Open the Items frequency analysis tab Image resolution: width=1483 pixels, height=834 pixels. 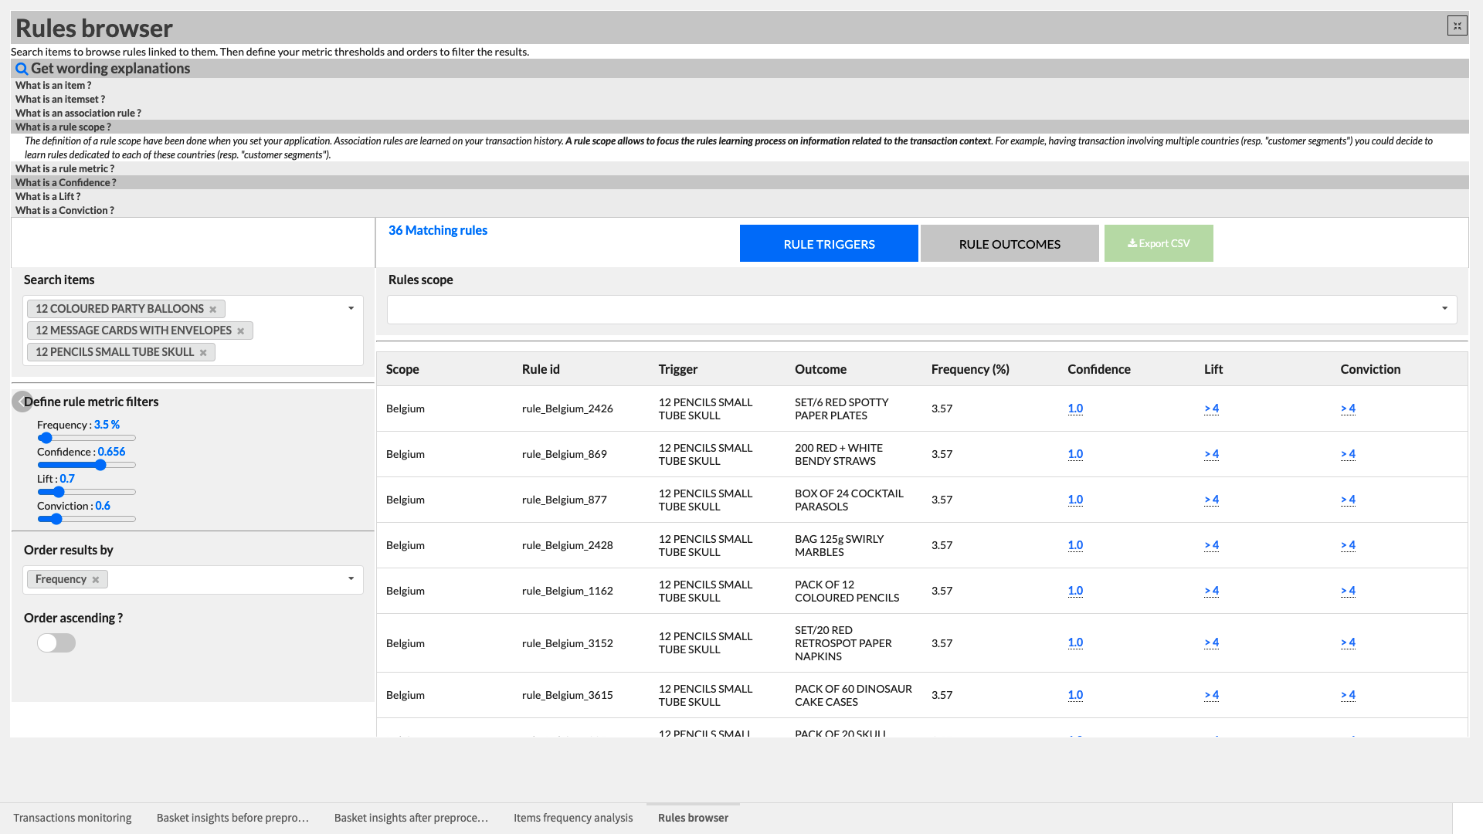point(573,817)
